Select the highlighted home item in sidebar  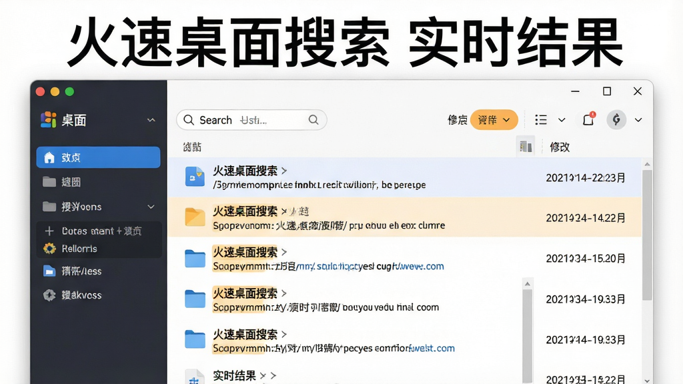tap(98, 157)
